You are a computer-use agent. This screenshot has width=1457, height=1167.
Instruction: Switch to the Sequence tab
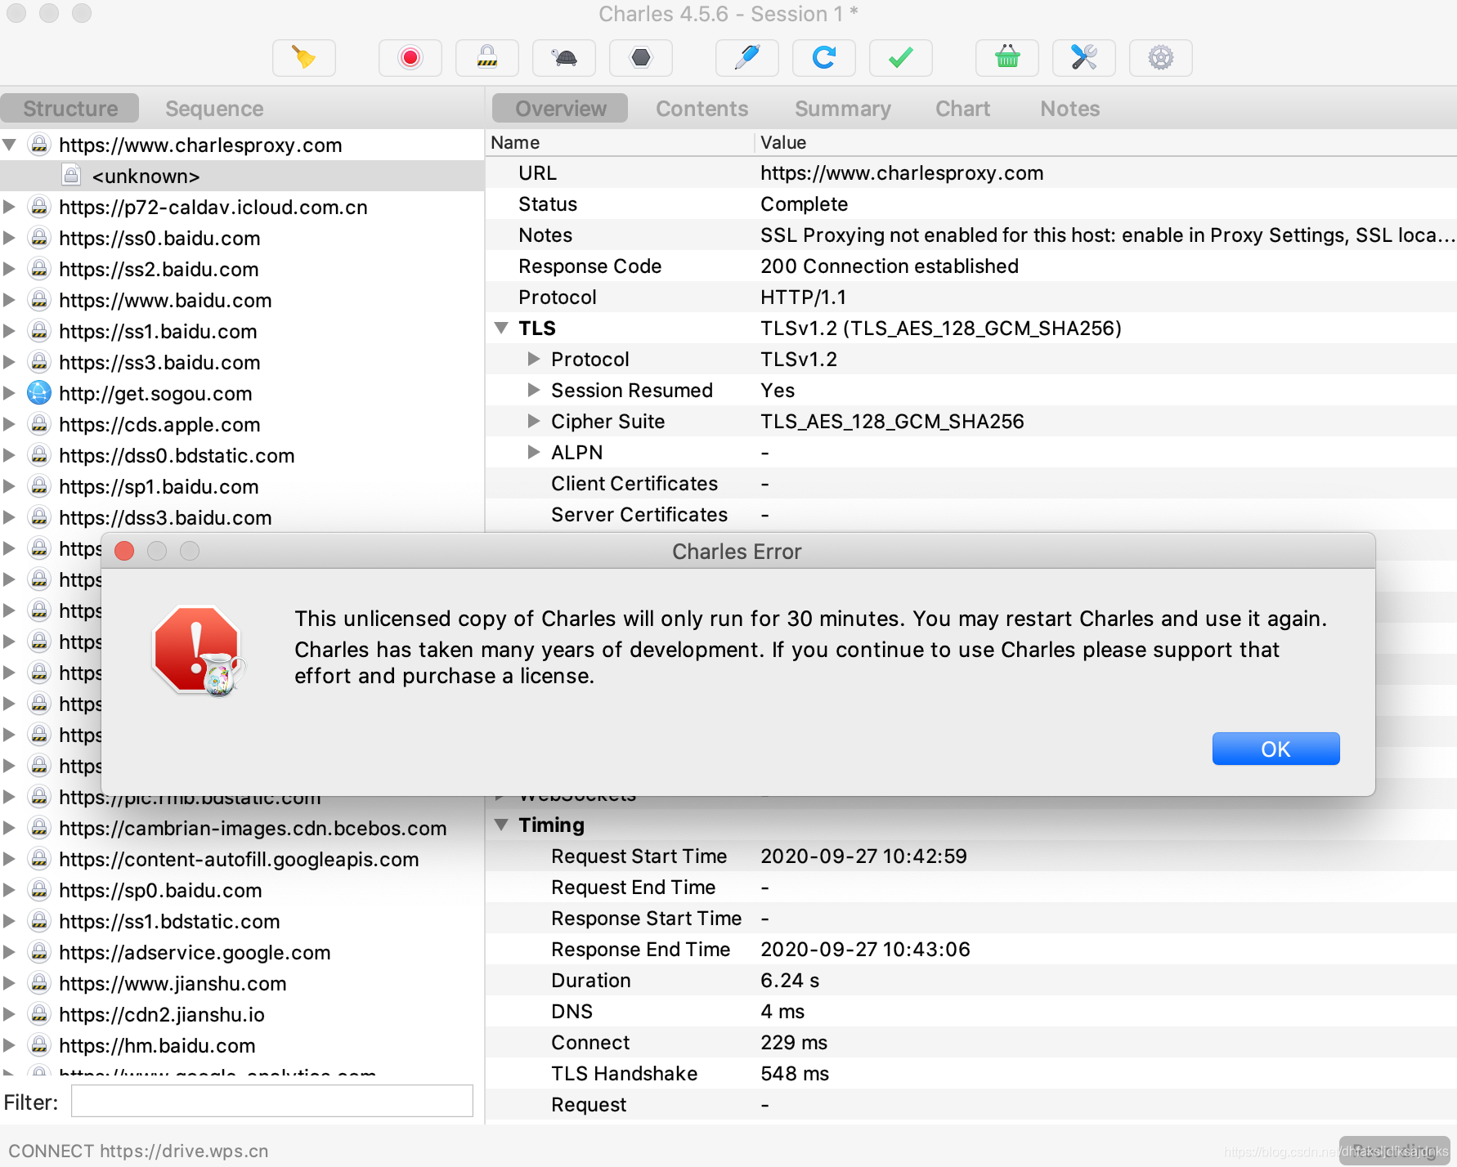click(214, 109)
